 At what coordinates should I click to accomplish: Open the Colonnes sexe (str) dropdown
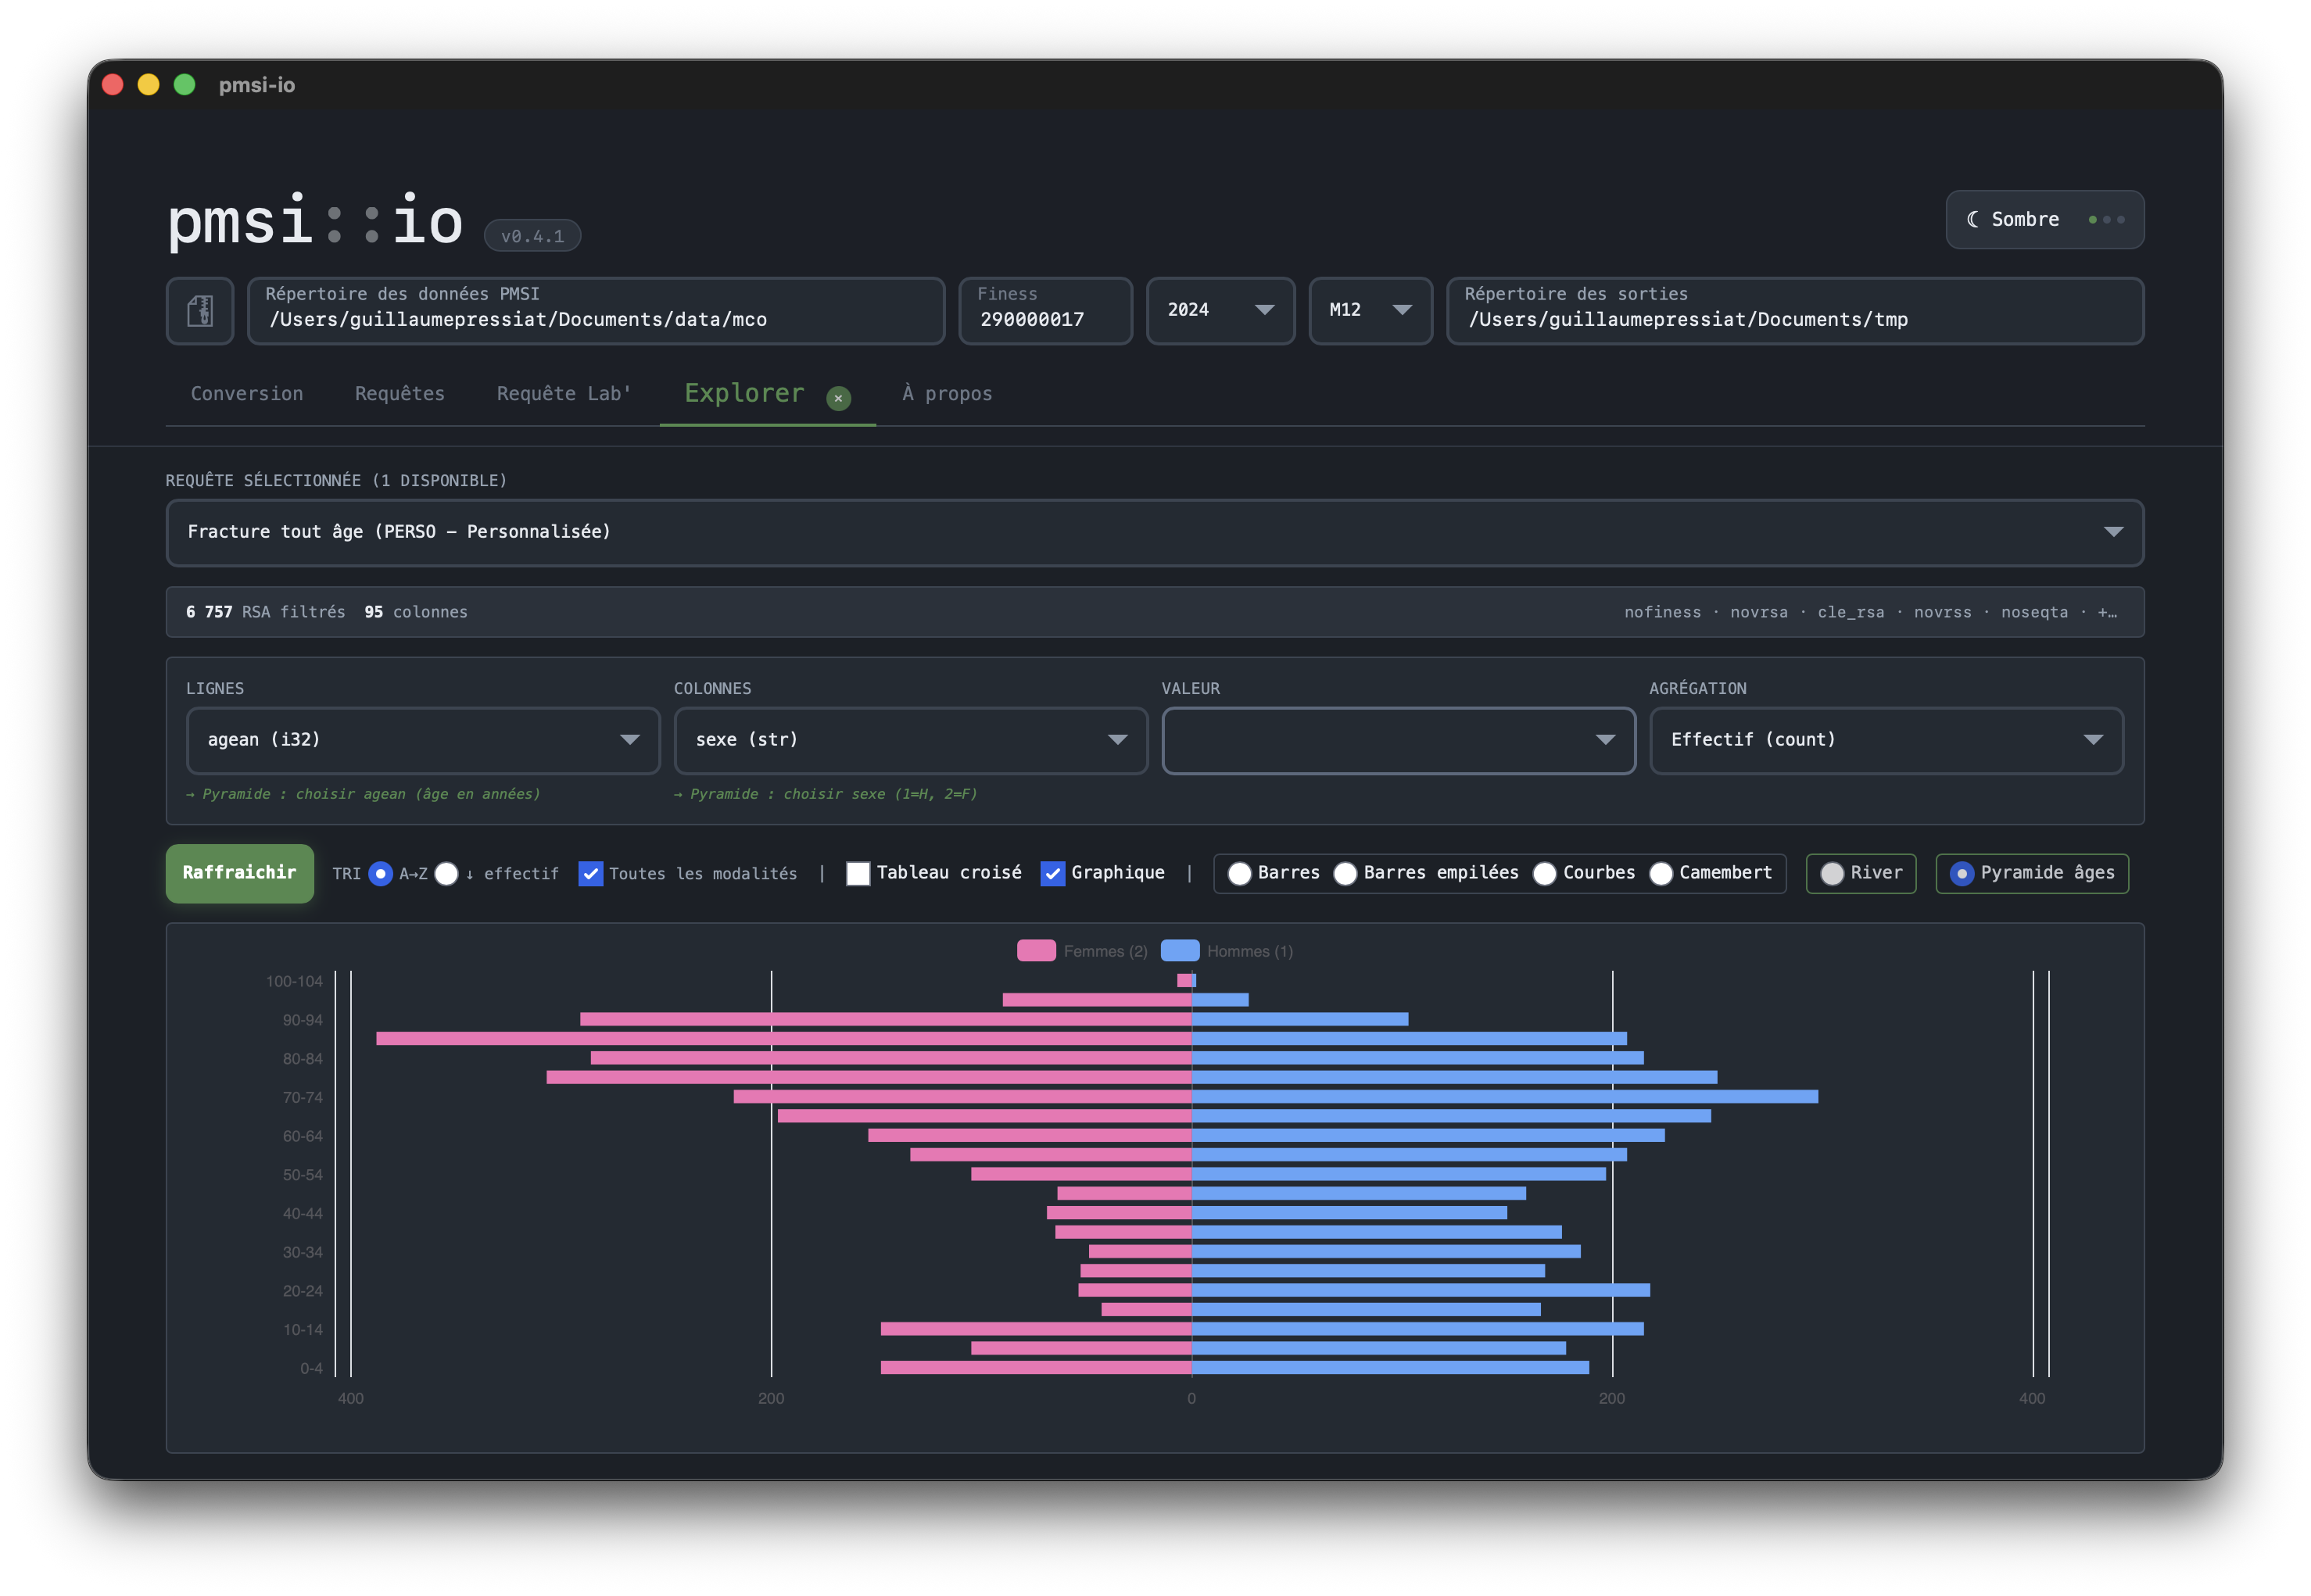click(x=910, y=740)
